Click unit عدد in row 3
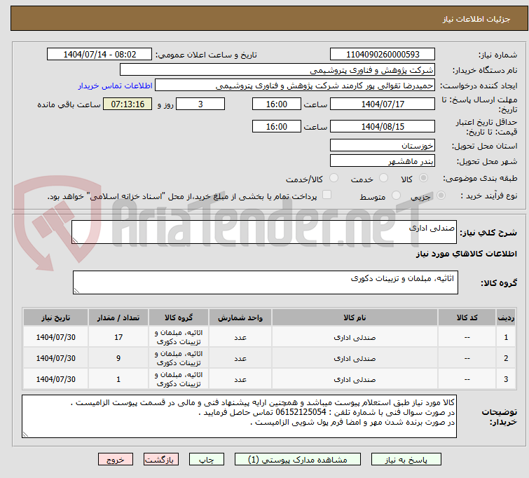Image resolution: width=529 pixels, height=478 pixels. [x=240, y=379]
